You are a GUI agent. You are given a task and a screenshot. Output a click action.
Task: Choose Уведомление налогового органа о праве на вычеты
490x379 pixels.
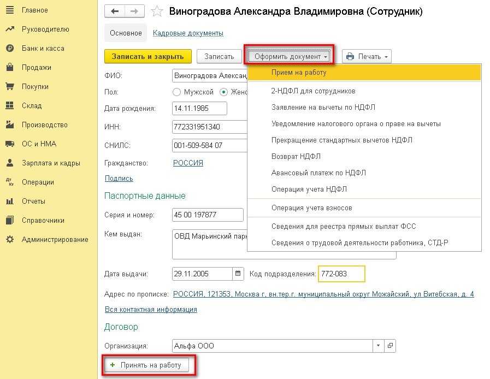coord(364,124)
